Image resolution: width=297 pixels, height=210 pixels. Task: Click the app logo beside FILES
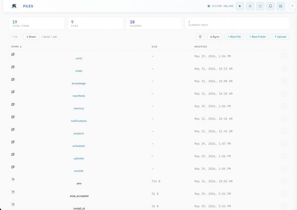(x=14, y=6)
